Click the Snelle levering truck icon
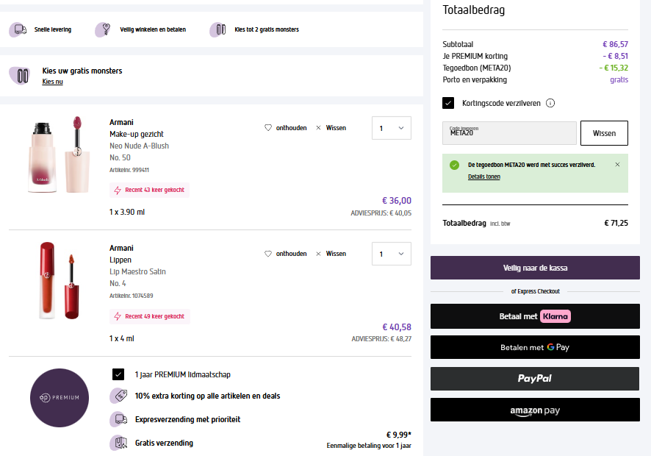 tap(18, 29)
